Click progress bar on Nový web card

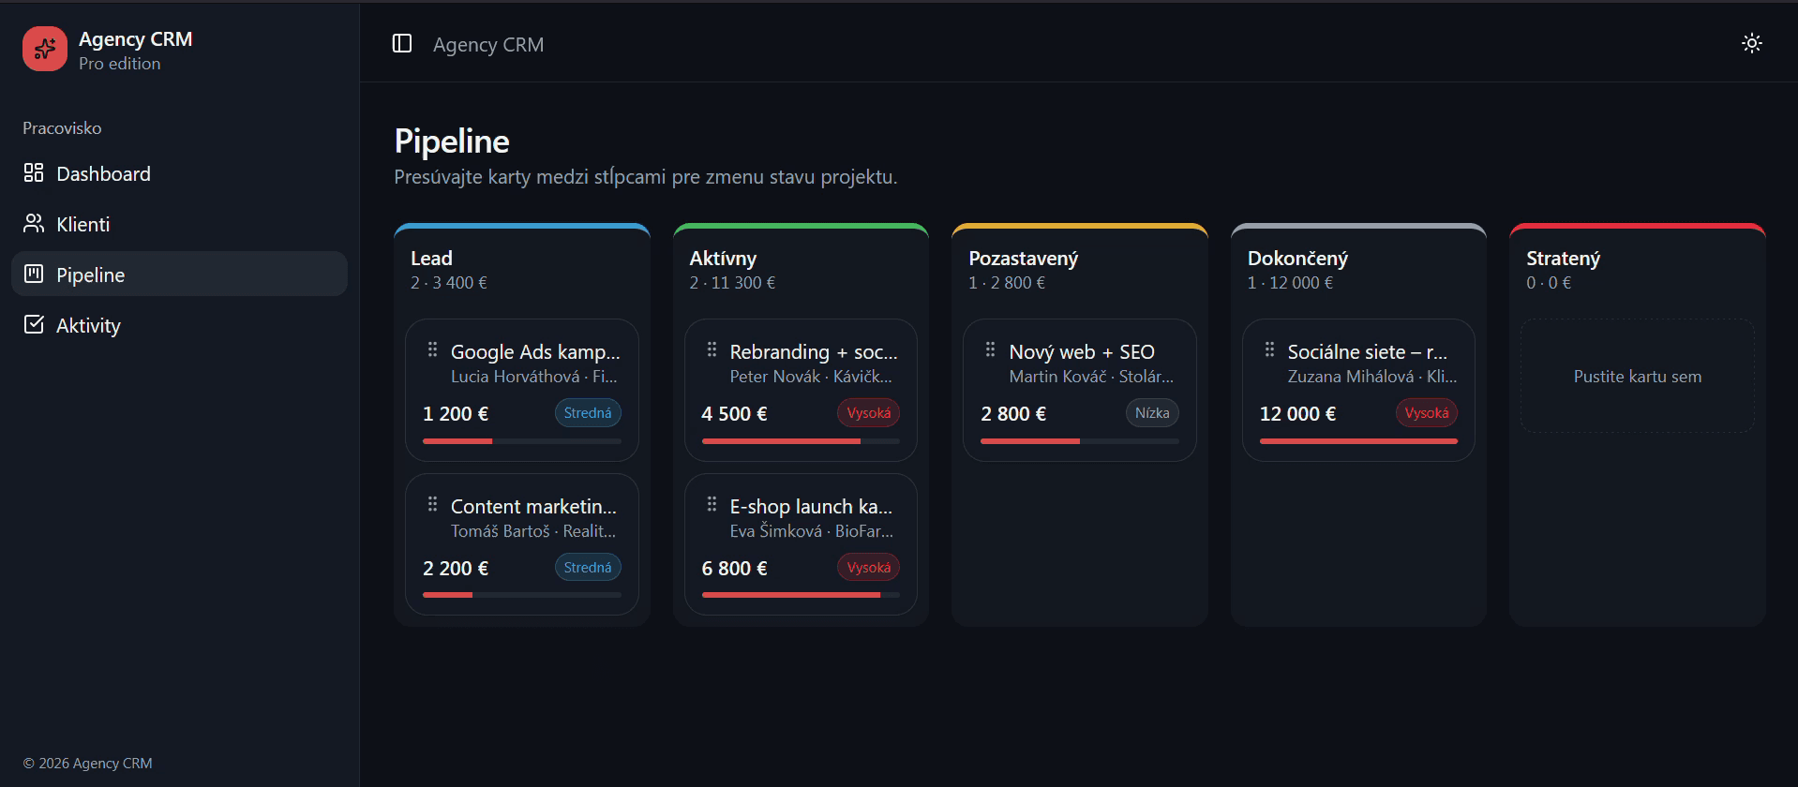tap(1080, 441)
